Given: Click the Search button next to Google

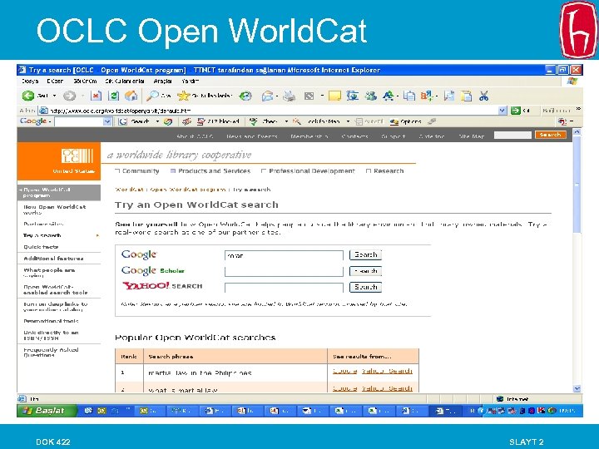Looking at the screenshot, I should (365, 254).
